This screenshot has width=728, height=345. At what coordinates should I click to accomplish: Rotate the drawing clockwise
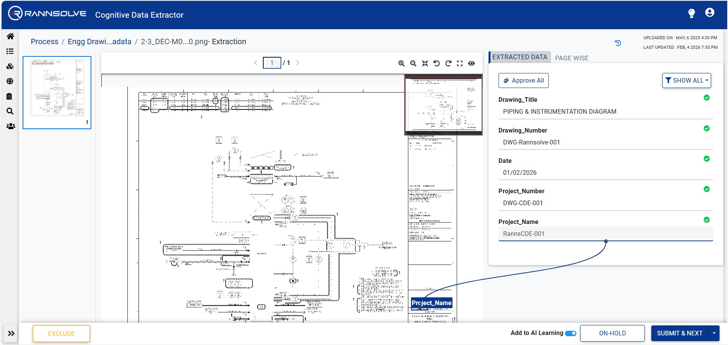pos(448,63)
